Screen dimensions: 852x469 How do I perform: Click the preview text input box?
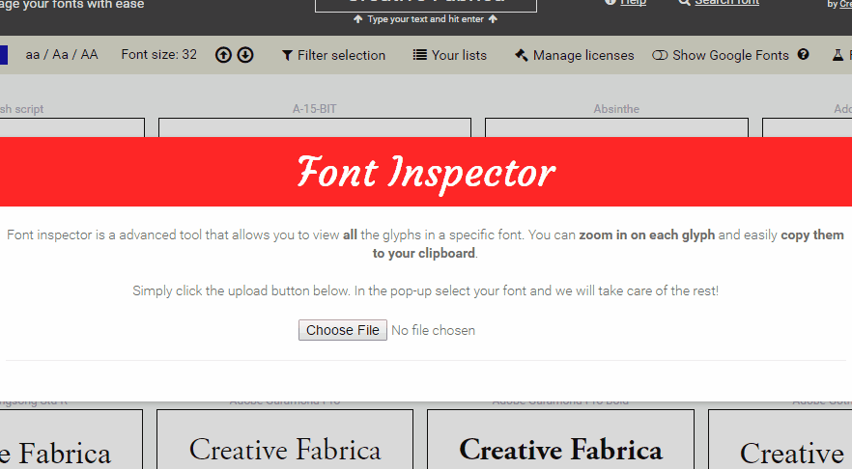[x=426, y=5]
